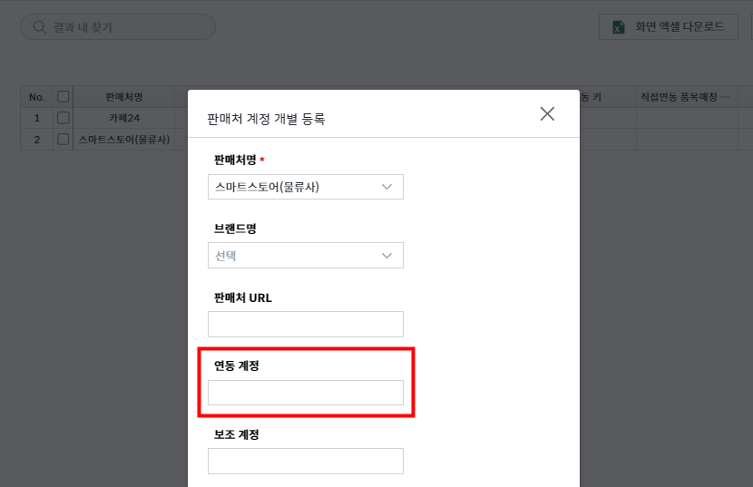This screenshot has height=487, width=753.
Task: Check the checkbox for row number 2
Action: pos(64,140)
